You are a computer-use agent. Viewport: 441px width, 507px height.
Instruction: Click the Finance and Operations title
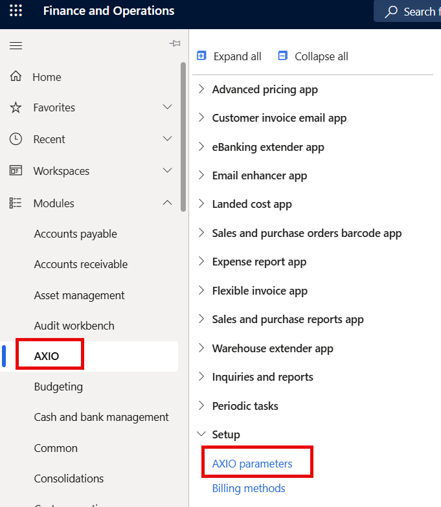click(x=109, y=10)
